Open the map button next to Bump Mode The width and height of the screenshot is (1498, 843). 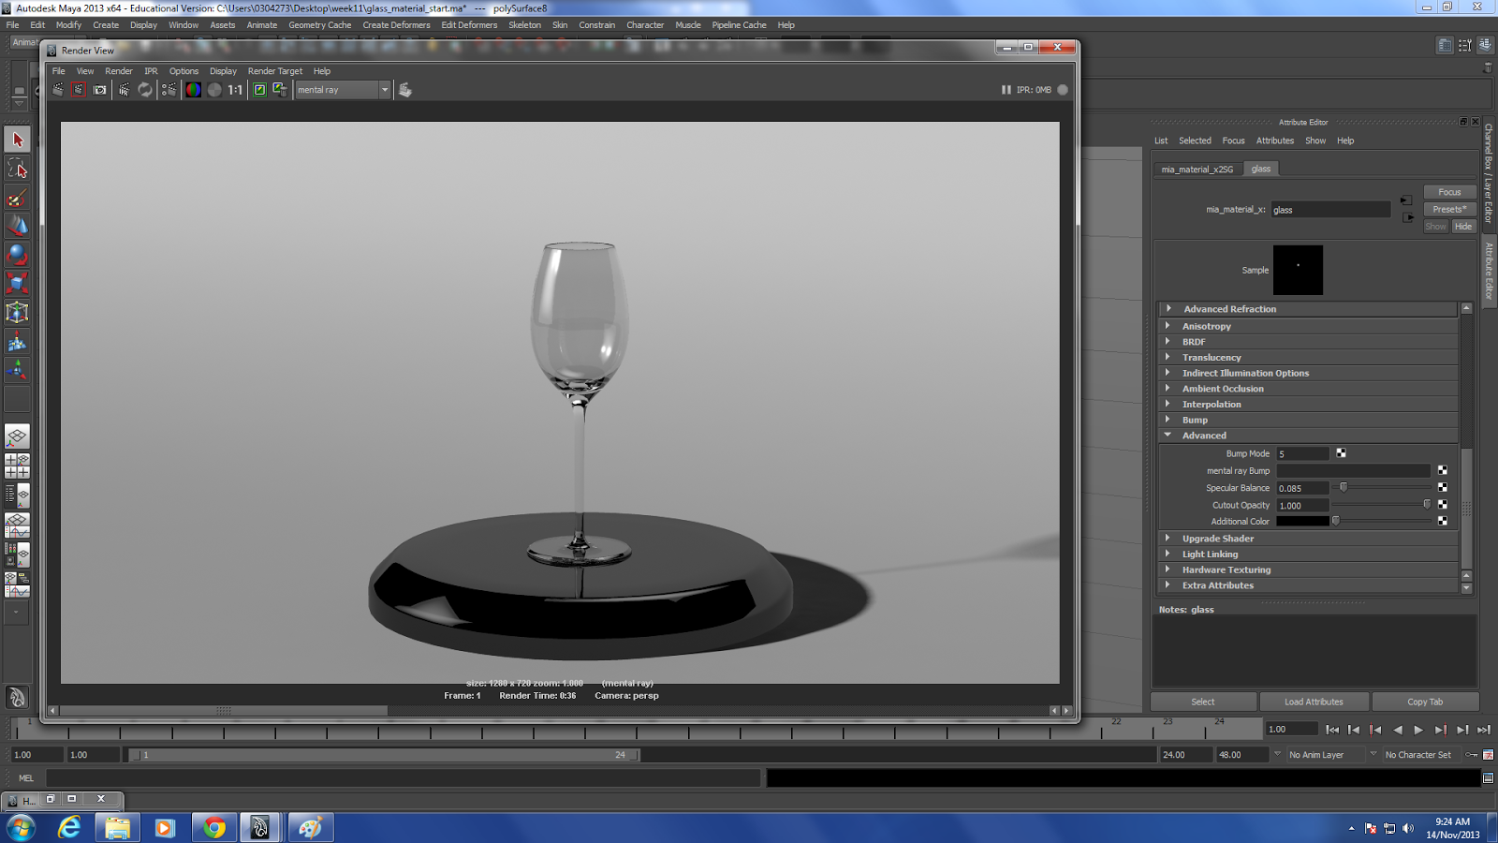tap(1341, 453)
